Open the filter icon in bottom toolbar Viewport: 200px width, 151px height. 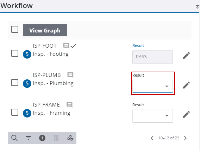(x=28, y=138)
